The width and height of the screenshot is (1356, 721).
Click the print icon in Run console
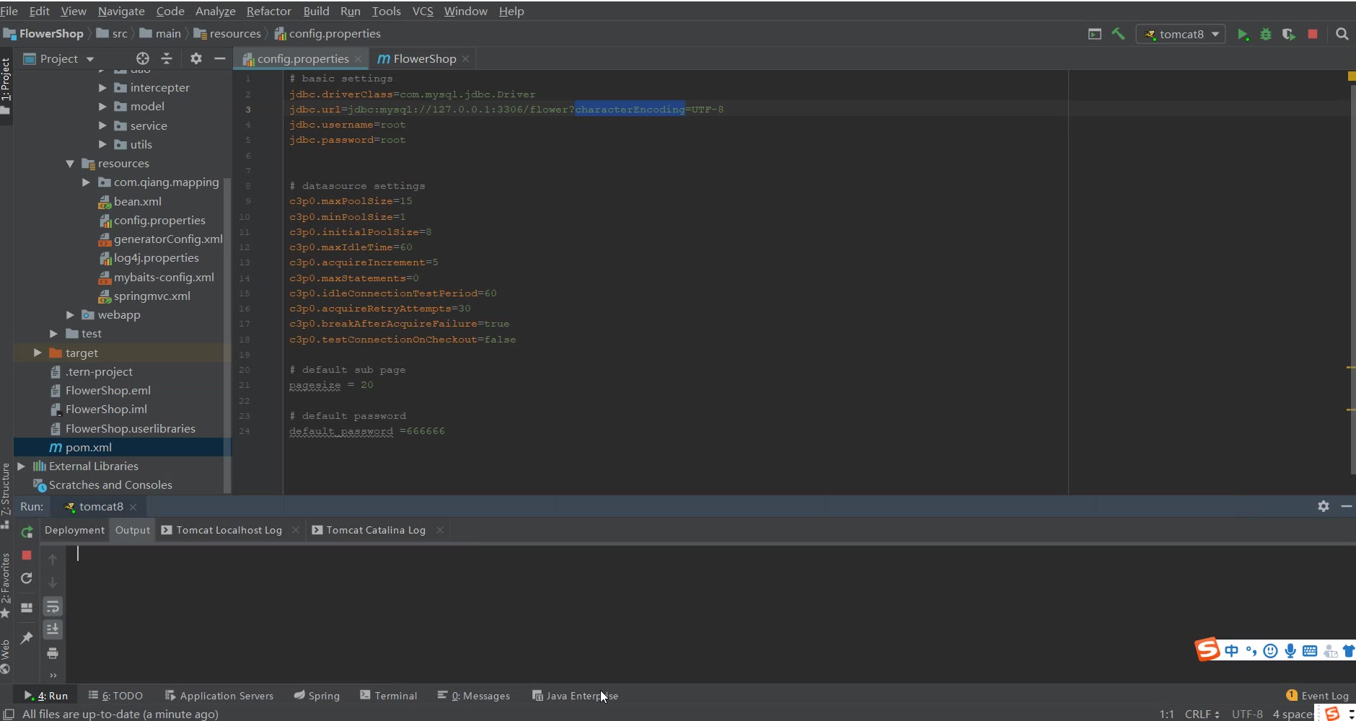pos(53,653)
